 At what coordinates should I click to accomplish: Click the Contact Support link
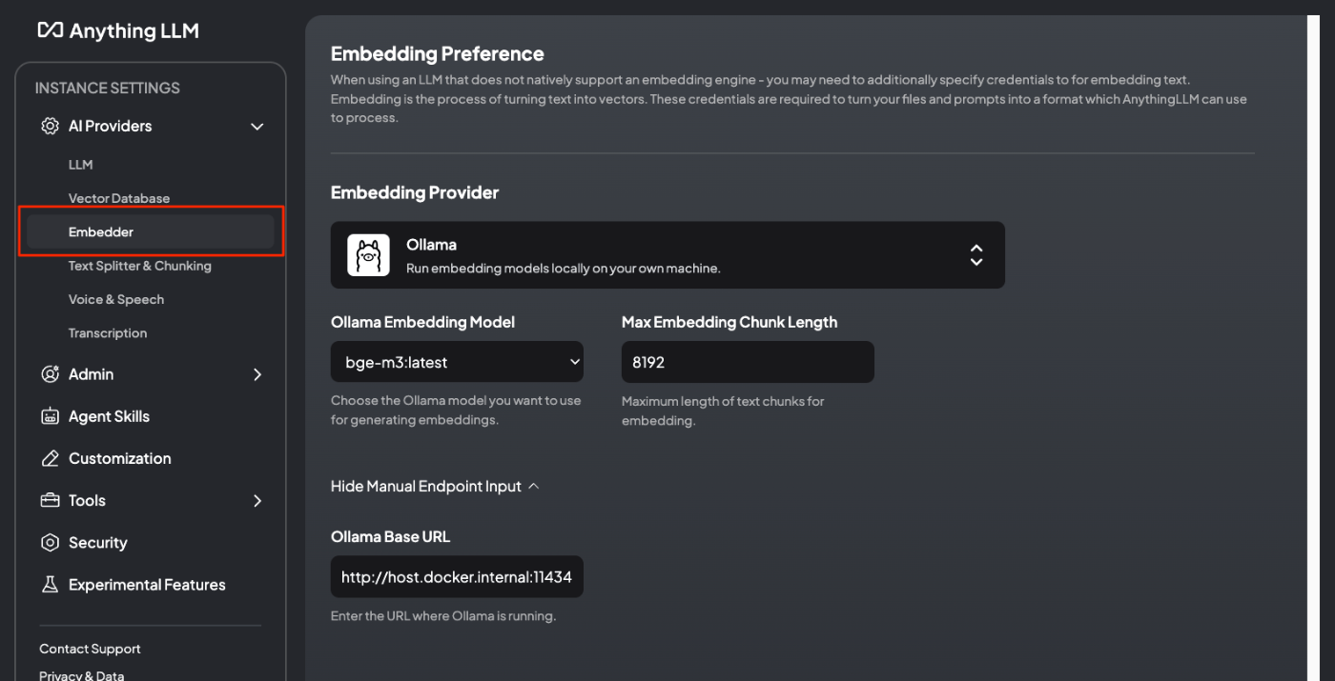point(90,649)
